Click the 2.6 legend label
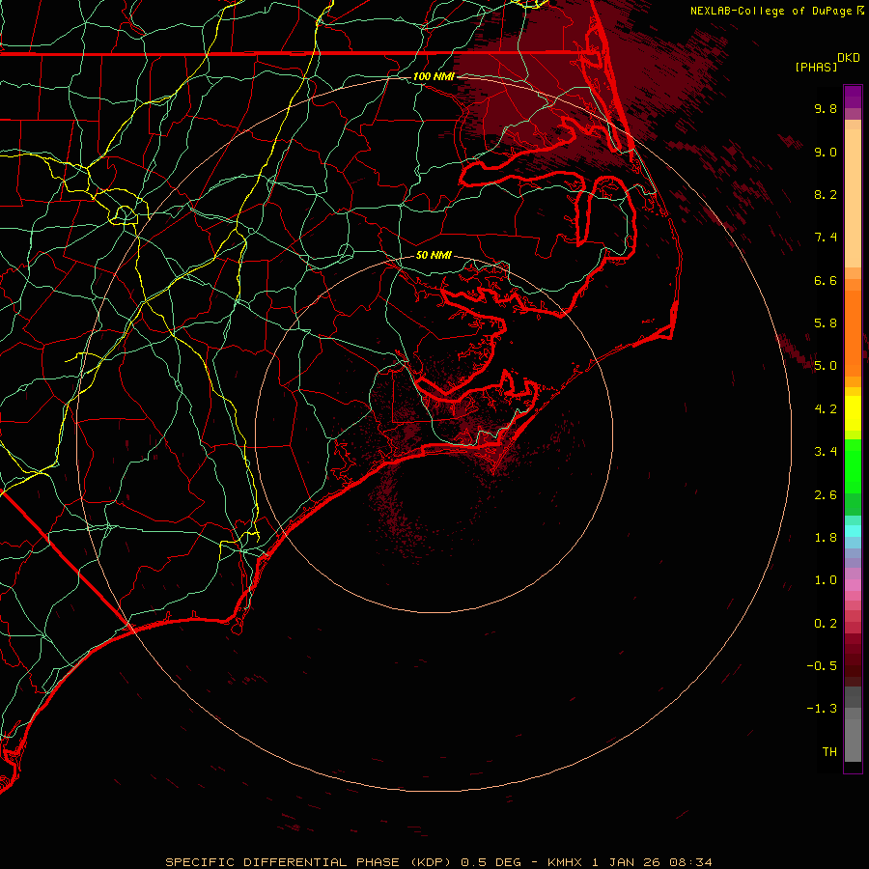 [826, 495]
